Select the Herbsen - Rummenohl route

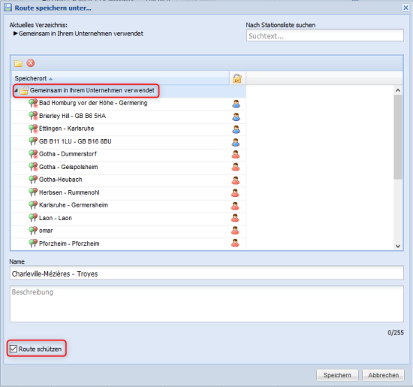click(x=69, y=192)
